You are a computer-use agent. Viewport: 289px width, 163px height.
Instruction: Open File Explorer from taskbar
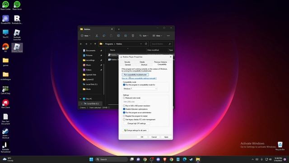[198, 159]
